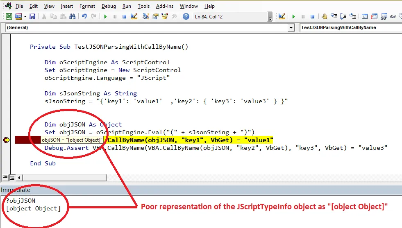Image resolution: width=402 pixels, height=228 pixels.
Task: Click the Step Over icon
Action: 343,17
